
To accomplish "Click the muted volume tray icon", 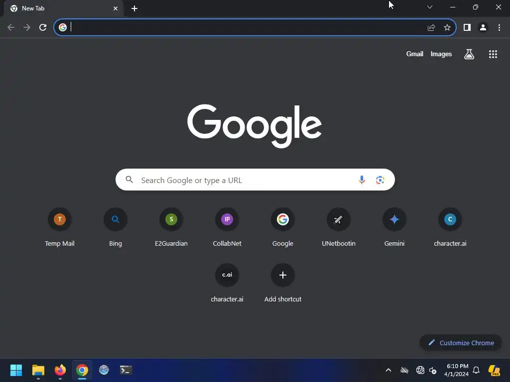I will coord(433,370).
